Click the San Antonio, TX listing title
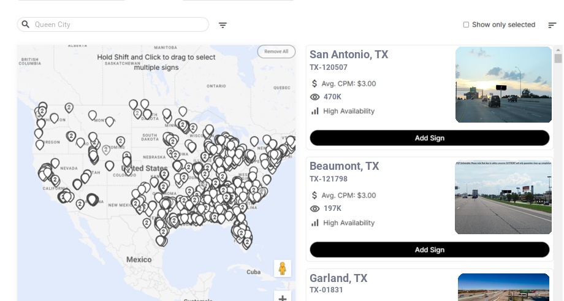Viewport: 564px width, 301px height. click(x=349, y=55)
